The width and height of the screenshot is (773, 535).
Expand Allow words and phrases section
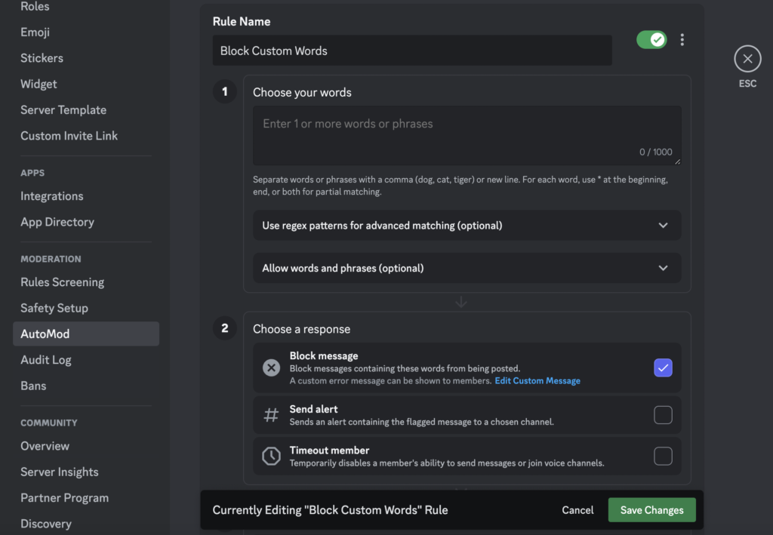(467, 268)
